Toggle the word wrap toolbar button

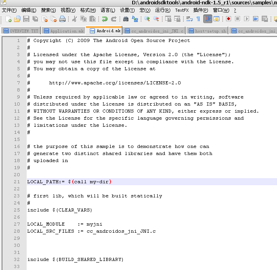click(x=189, y=19)
